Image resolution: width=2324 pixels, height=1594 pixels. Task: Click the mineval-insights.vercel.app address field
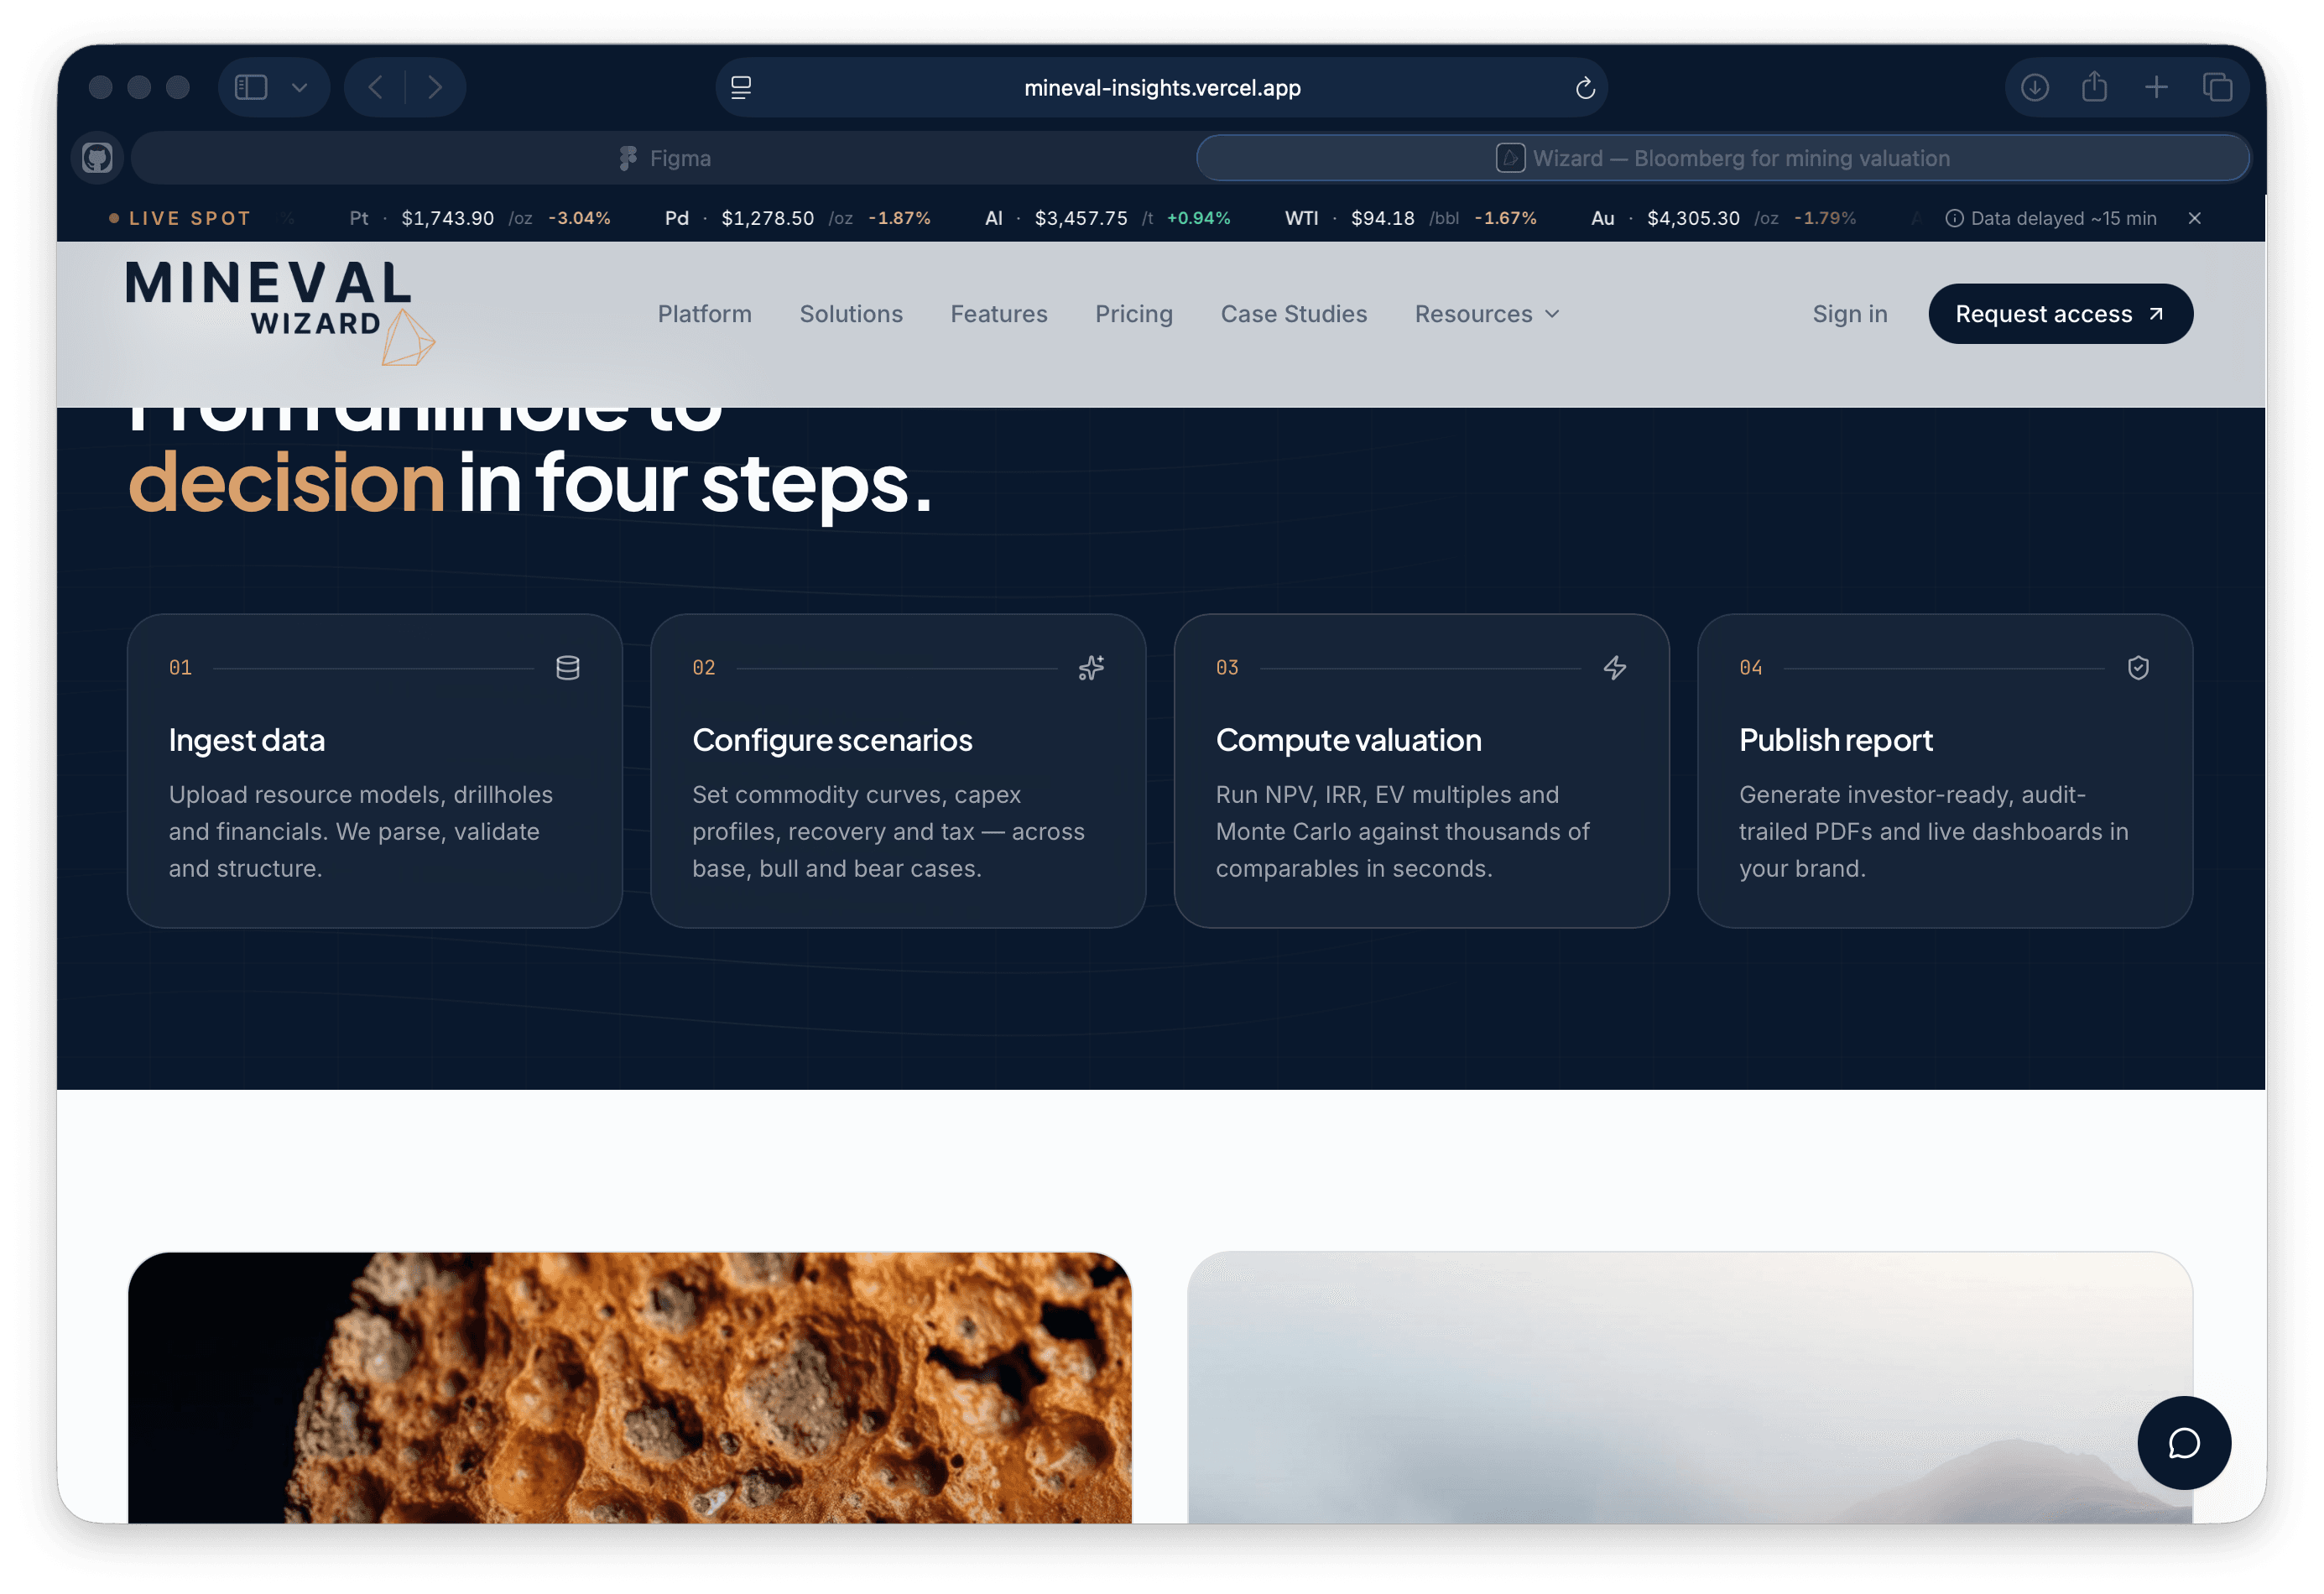coord(1161,88)
